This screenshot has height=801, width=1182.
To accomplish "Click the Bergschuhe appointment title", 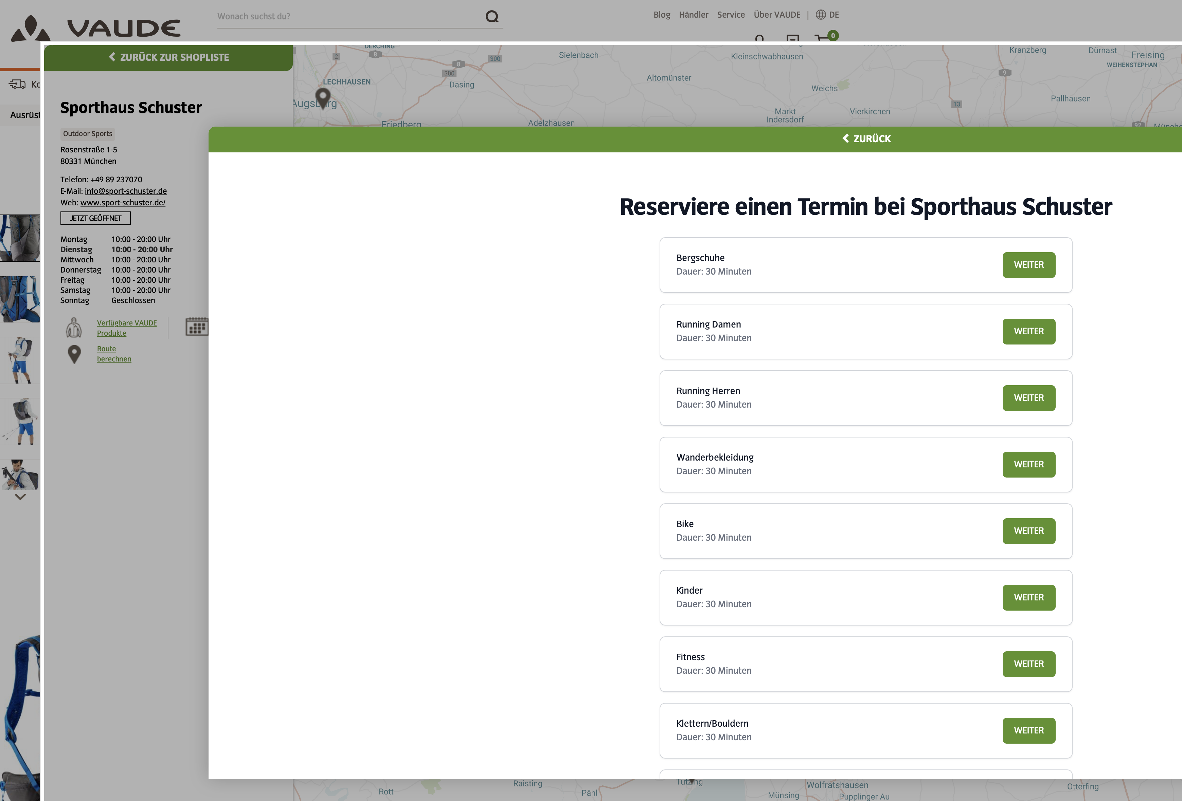I will (x=700, y=258).
